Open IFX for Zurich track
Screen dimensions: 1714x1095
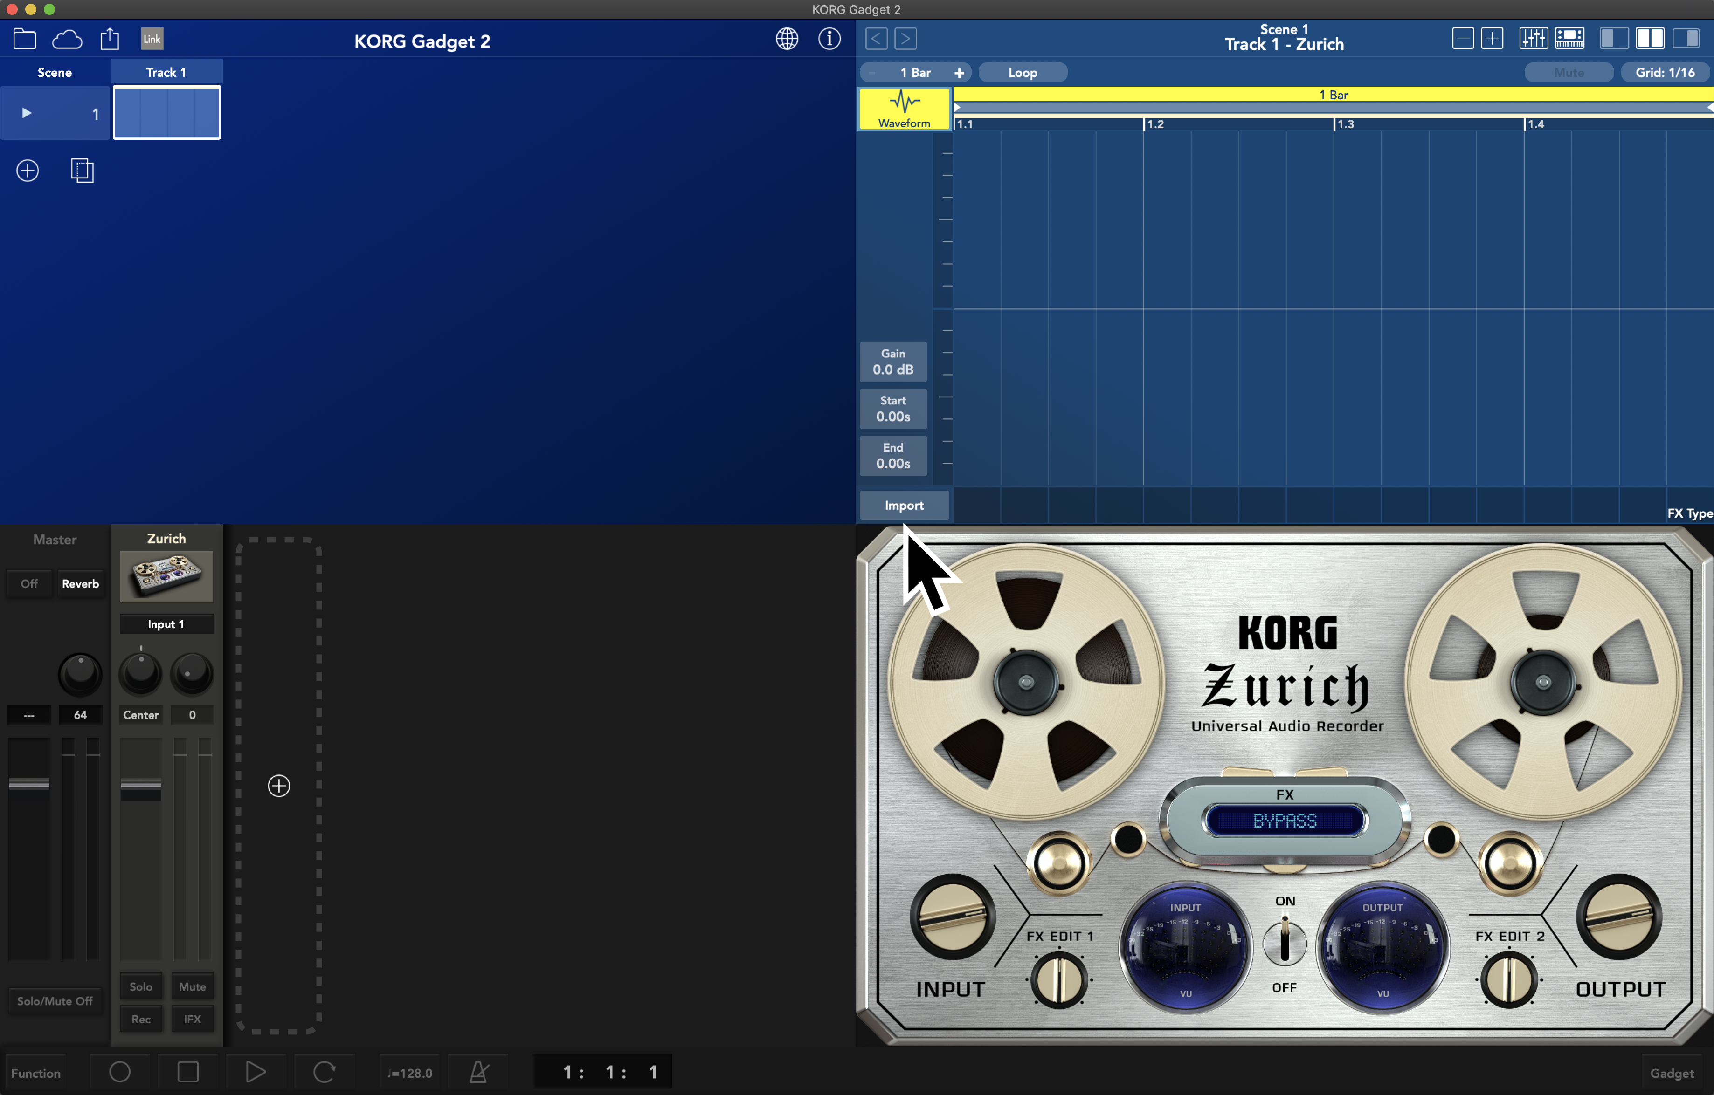pos(192,1019)
